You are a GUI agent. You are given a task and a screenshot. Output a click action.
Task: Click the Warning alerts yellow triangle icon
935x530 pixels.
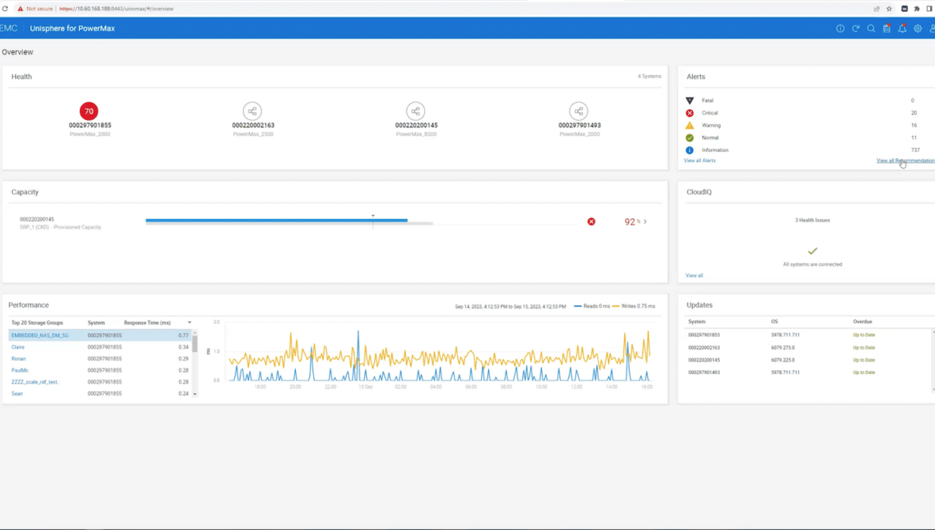690,126
